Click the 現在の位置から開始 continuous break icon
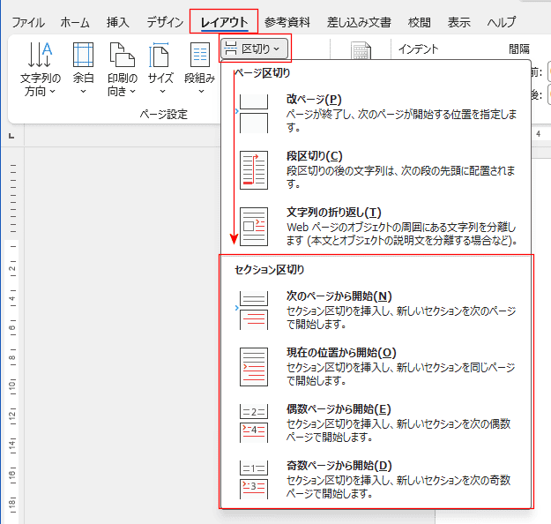This screenshot has height=524, width=551. [254, 367]
